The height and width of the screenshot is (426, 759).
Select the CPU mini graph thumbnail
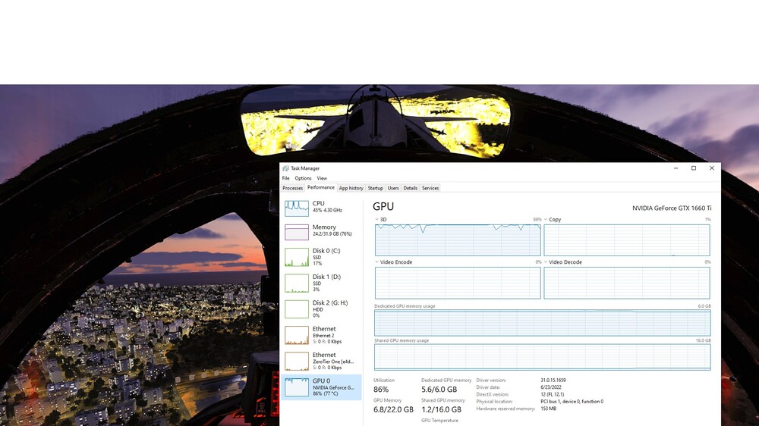[x=297, y=208]
